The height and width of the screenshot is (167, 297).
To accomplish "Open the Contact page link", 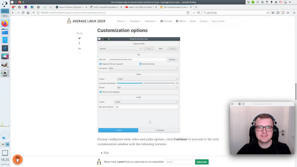I will click(x=203, y=21).
